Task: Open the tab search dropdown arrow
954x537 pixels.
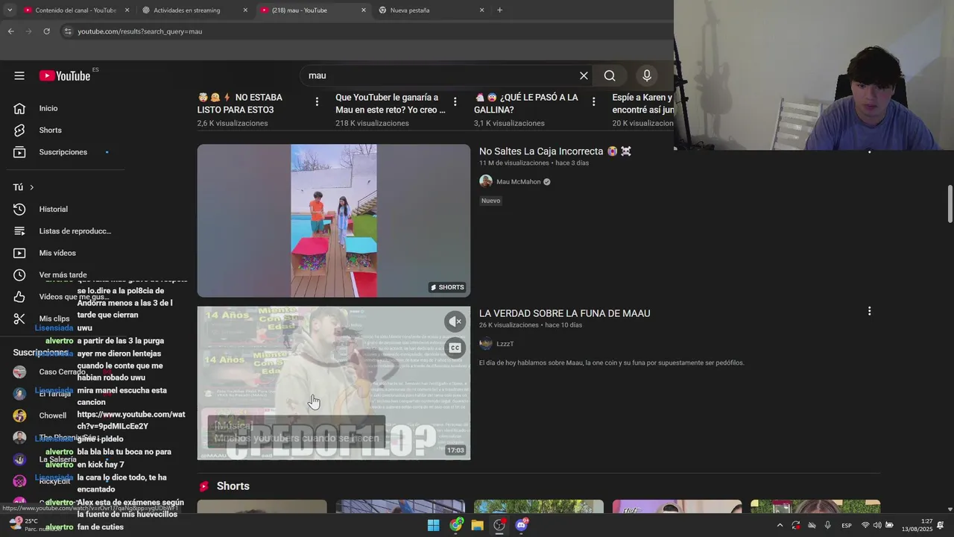Action: pos(9,10)
